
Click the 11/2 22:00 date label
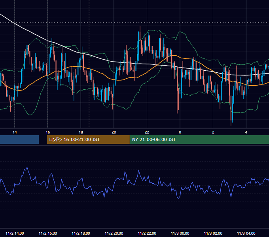(x=147, y=233)
